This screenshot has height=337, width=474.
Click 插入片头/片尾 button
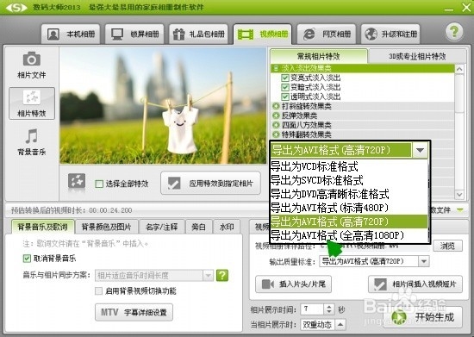tap(293, 284)
